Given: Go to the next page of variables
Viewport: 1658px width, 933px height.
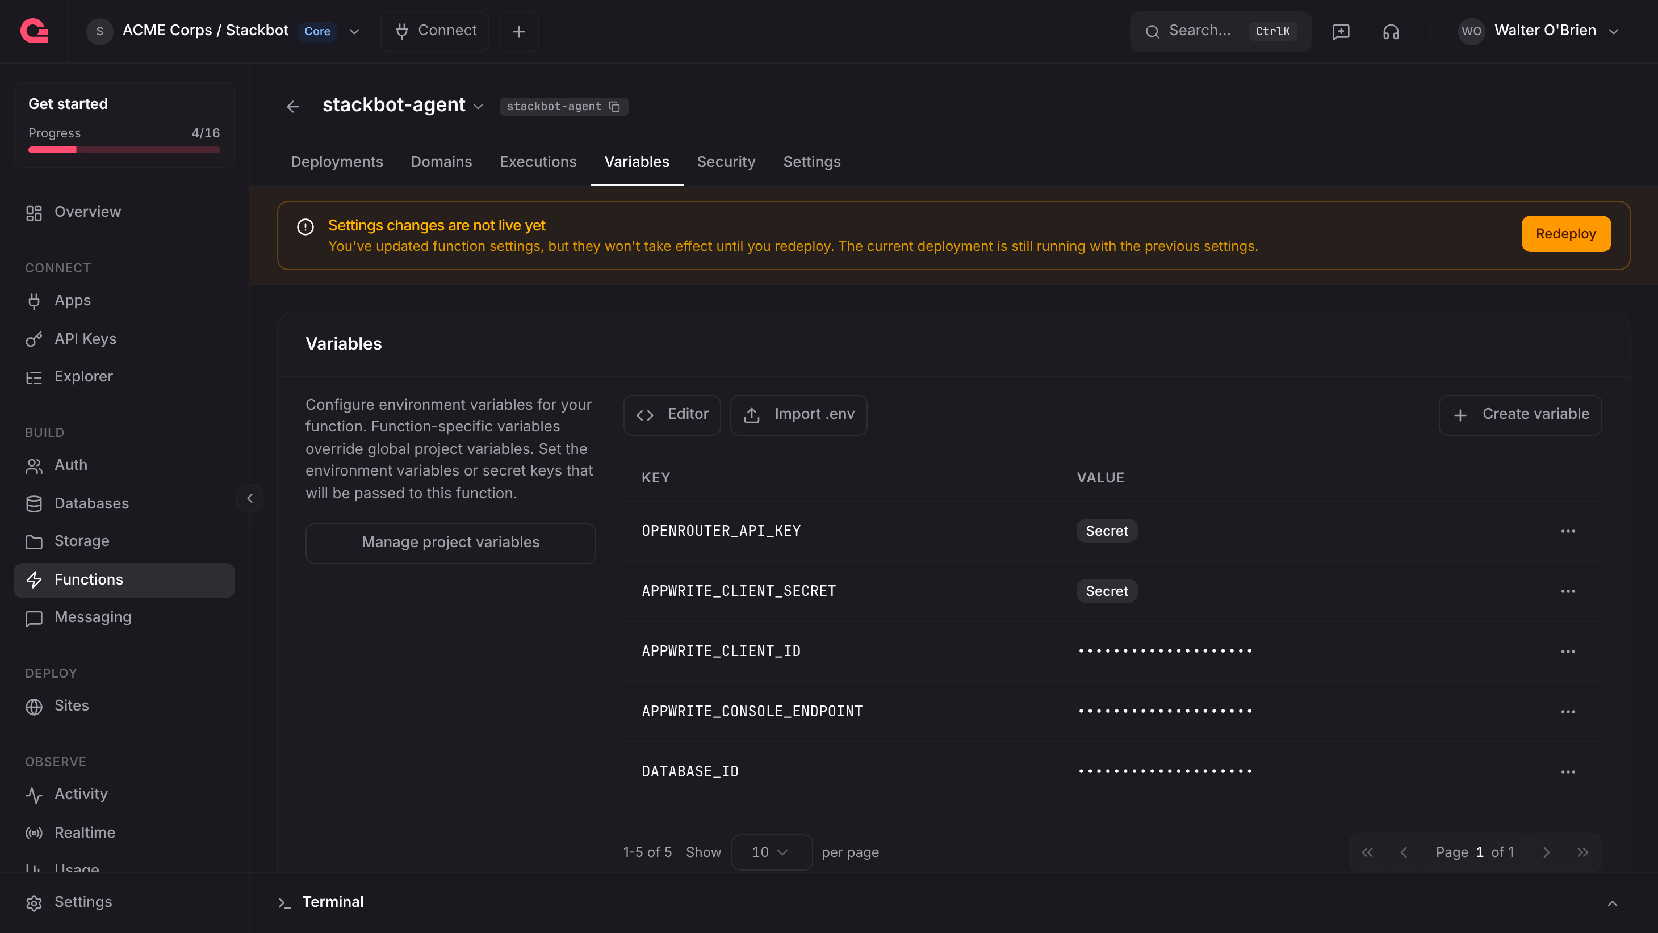Looking at the screenshot, I should tap(1546, 852).
